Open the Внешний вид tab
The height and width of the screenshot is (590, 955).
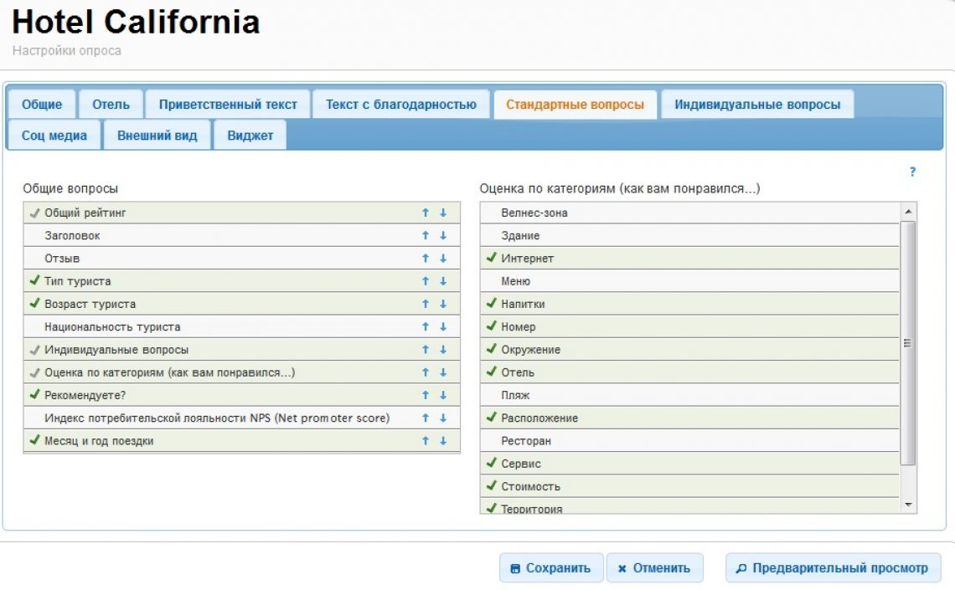point(157,136)
